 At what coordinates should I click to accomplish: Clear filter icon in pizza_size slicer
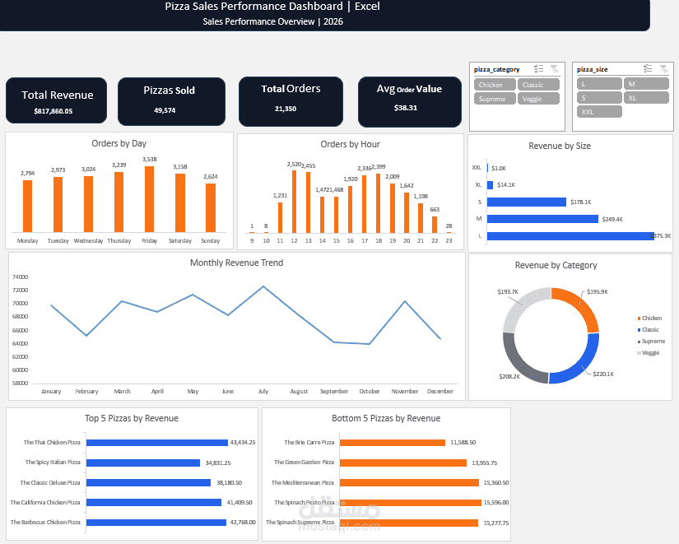point(663,68)
